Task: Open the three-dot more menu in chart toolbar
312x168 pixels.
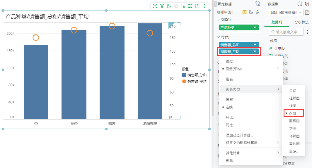Action: (x=204, y=6)
